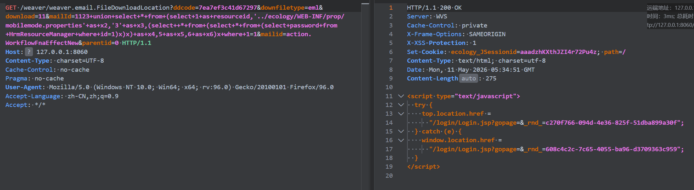Click the X-Frame-Options SAMEORIGIN header
This screenshot has width=694, height=190.
[x=456, y=34]
